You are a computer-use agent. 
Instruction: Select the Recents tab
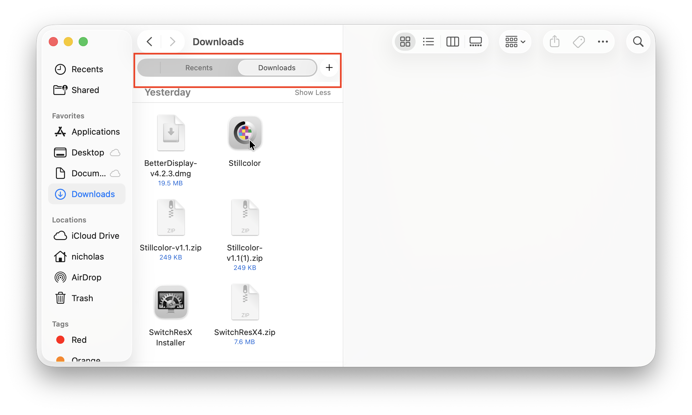(199, 68)
